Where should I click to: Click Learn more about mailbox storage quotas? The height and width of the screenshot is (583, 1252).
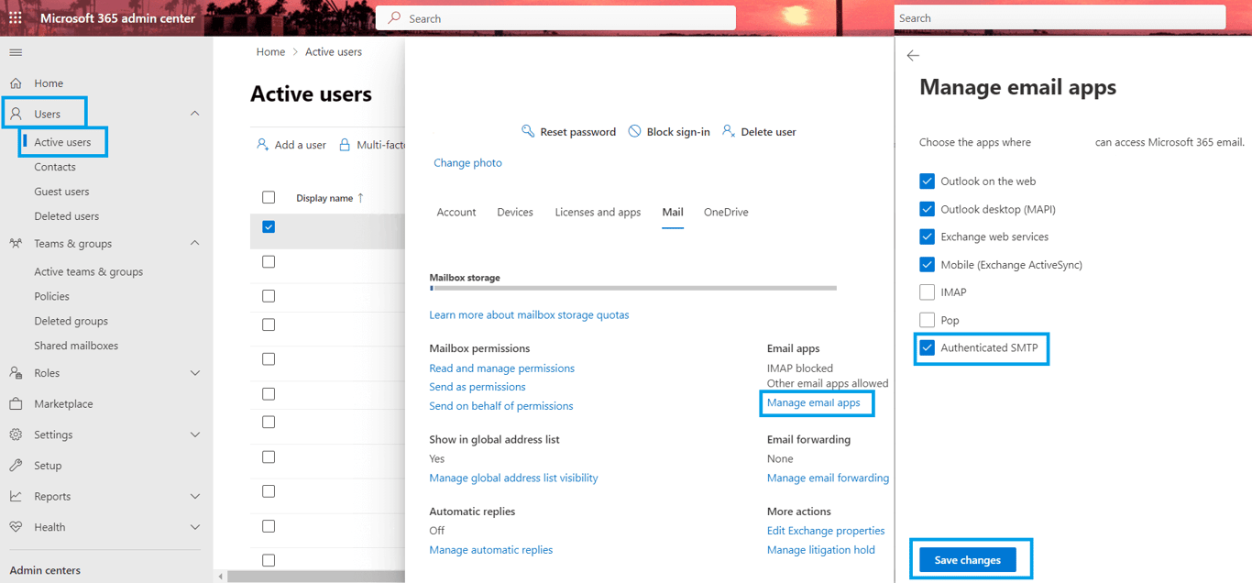[529, 314]
